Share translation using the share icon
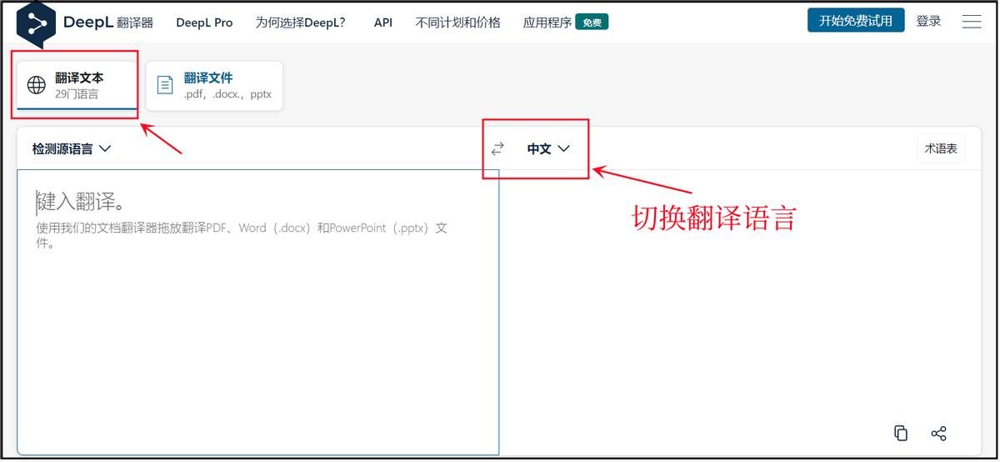1000x462 pixels. (x=939, y=433)
